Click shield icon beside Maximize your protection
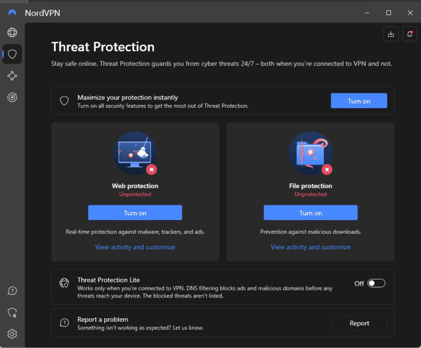The image size is (421, 348). coord(64,101)
